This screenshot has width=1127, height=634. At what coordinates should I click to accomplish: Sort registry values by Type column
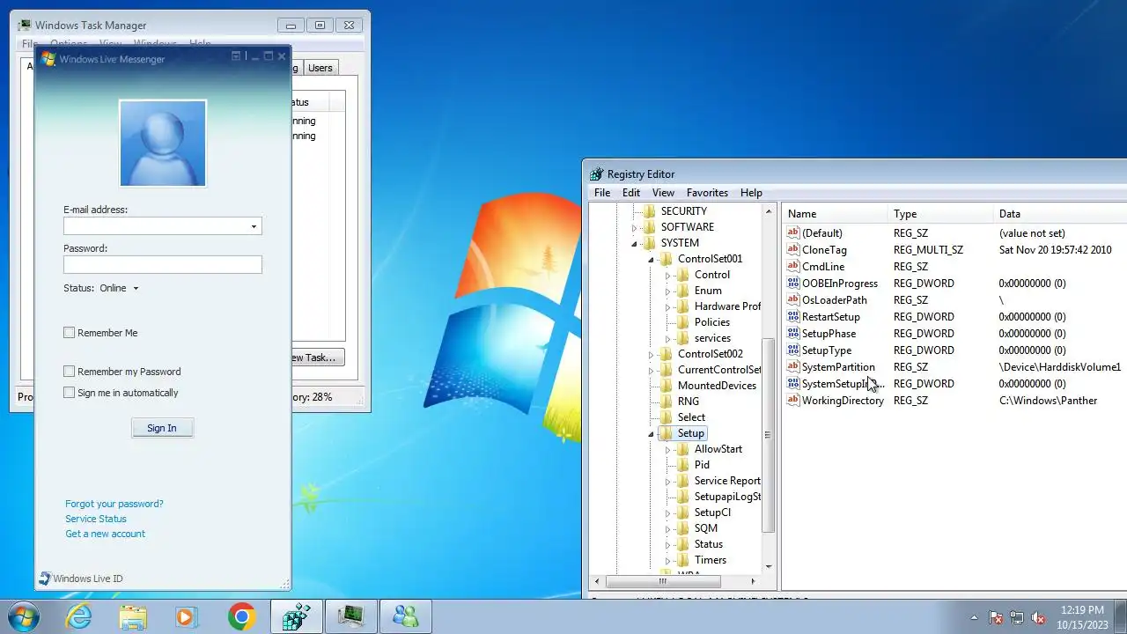coord(941,214)
